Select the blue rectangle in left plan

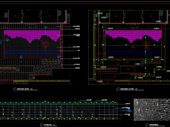click(32, 52)
